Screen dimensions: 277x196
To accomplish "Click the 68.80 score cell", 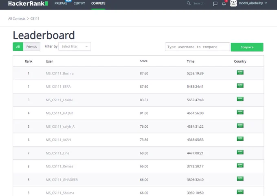I will pos(144,153).
